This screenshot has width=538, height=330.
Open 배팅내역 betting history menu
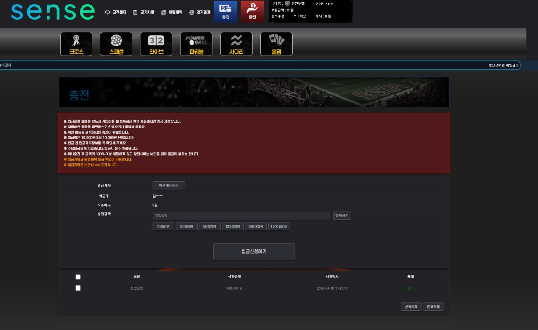tap(172, 13)
